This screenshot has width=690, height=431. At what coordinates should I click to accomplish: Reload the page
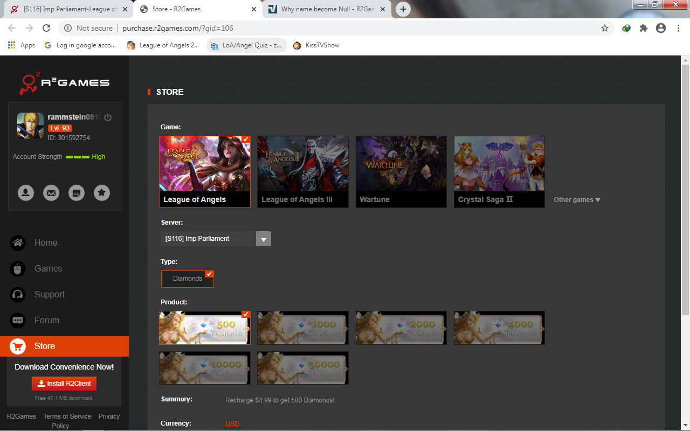tap(46, 28)
